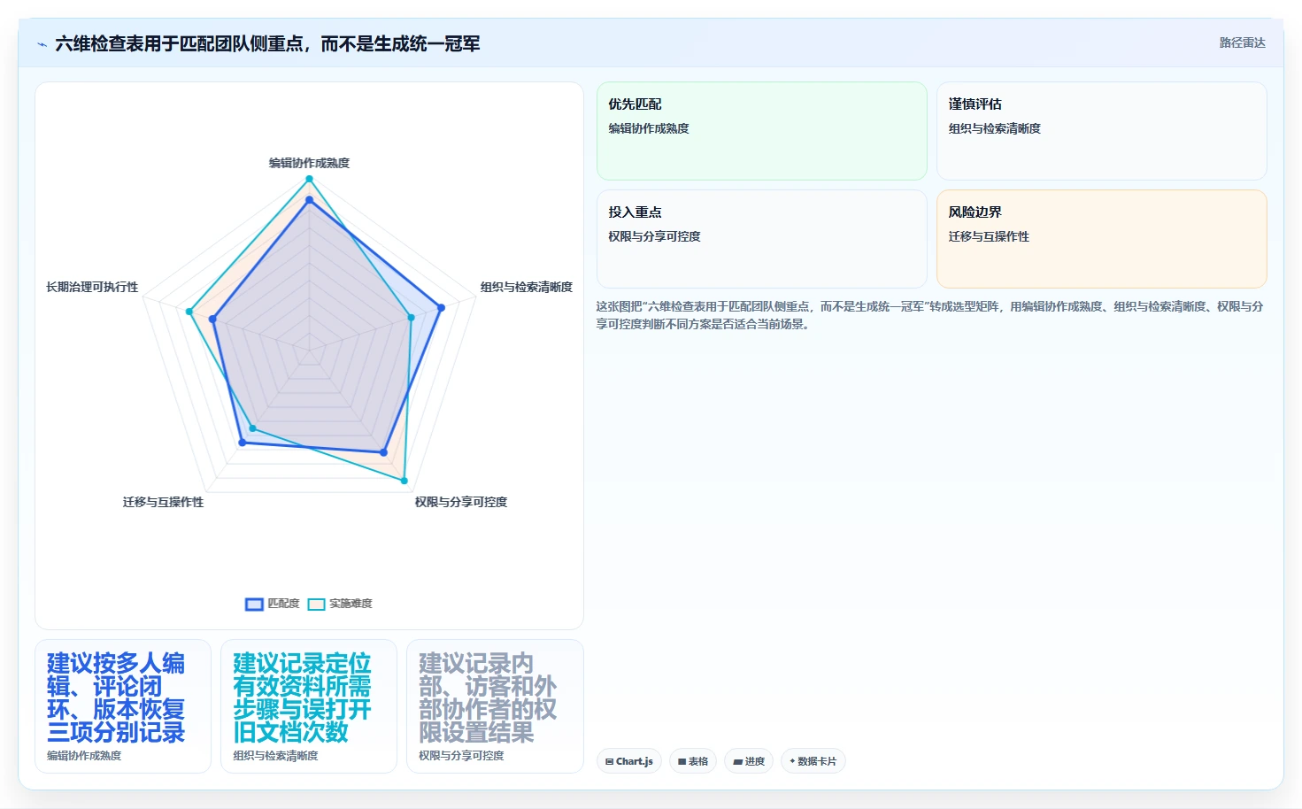Click the 编辑协作成熟度 radar axis label
The width and height of the screenshot is (1302, 809).
tap(309, 163)
